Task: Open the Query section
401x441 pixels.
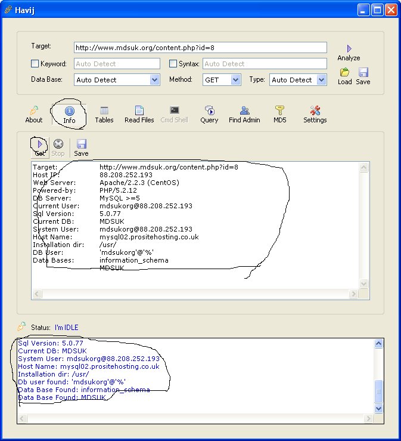Action: (x=209, y=115)
